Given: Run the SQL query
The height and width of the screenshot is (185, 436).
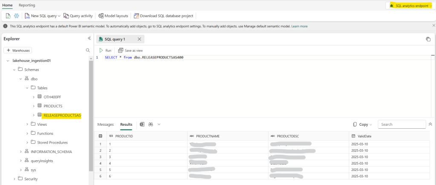Looking at the screenshot, I should (x=105, y=50).
